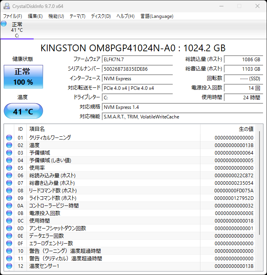Click the CrystalDiskInfo app icon in title bar

click(x=7, y=6)
